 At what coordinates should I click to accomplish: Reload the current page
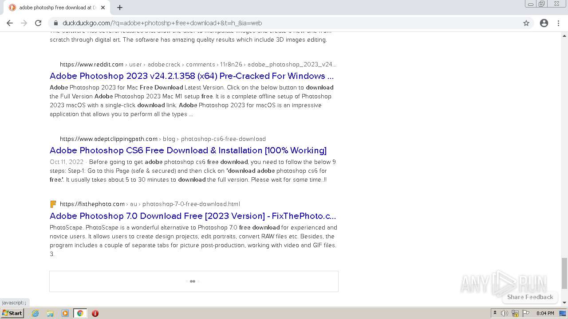click(x=38, y=23)
